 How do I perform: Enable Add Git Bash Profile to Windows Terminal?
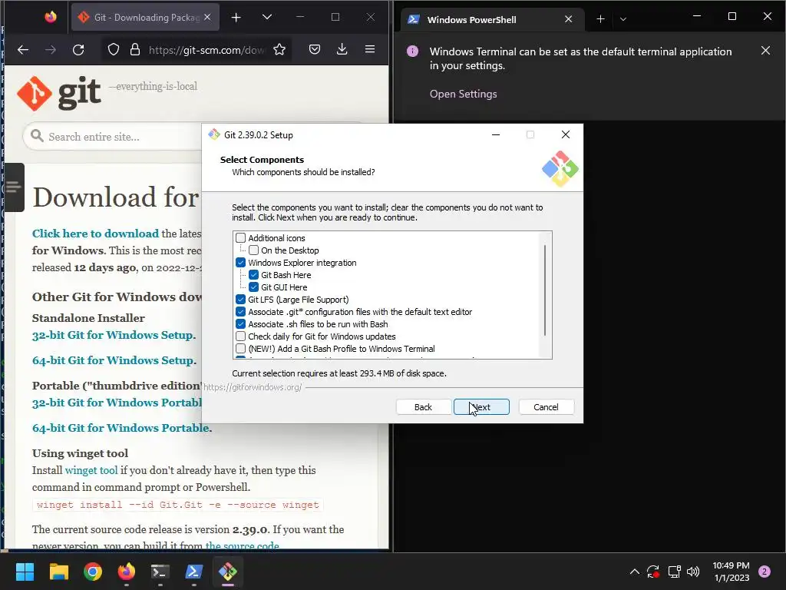coord(240,349)
